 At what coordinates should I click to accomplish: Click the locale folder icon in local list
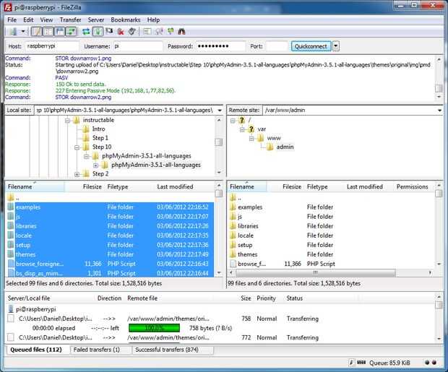pyautogui.click(x=11, y=235)
